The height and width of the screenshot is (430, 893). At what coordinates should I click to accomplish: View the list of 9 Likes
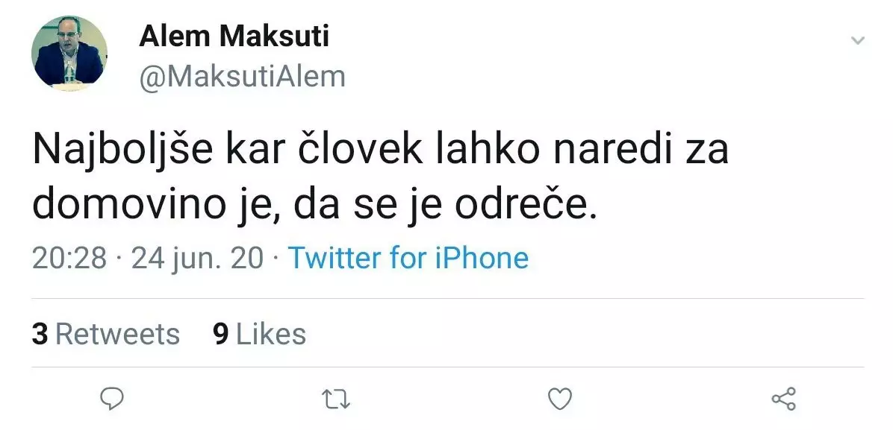259,335
